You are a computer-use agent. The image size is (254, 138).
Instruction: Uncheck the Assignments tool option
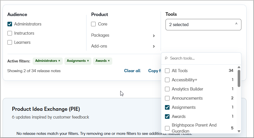coord(167,107)
